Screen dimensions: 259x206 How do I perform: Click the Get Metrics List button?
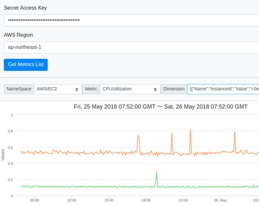coord(26,65)
